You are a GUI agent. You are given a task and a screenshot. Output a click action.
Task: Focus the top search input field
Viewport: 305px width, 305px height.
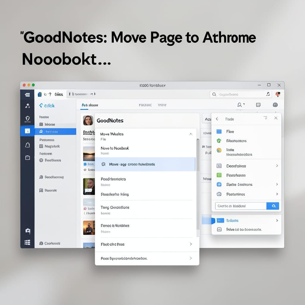click(241, 94)
